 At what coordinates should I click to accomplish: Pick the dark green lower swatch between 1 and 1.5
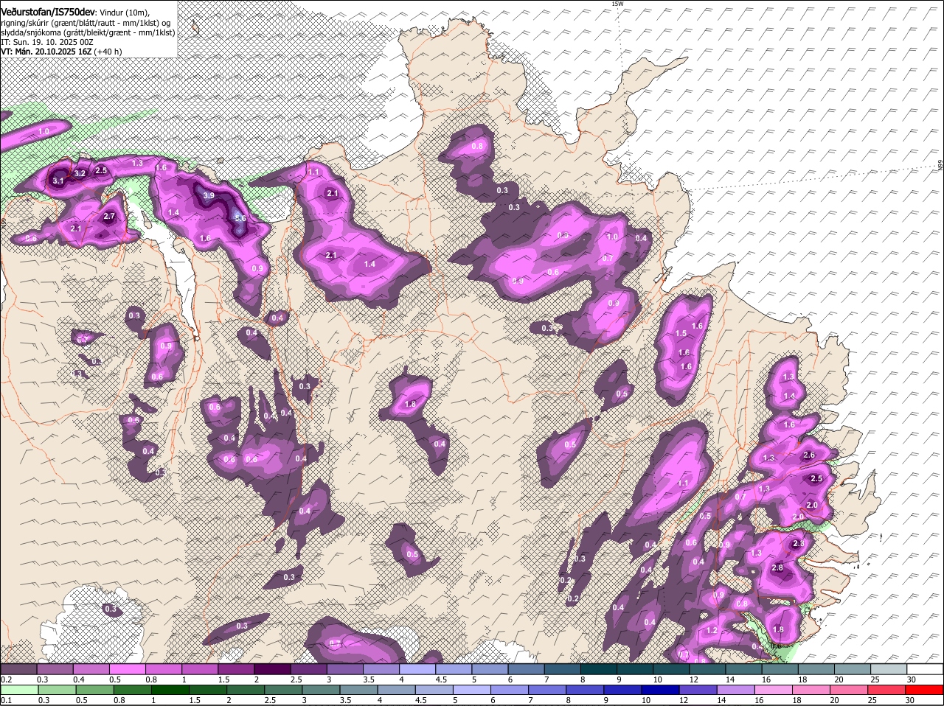point(170,691)
